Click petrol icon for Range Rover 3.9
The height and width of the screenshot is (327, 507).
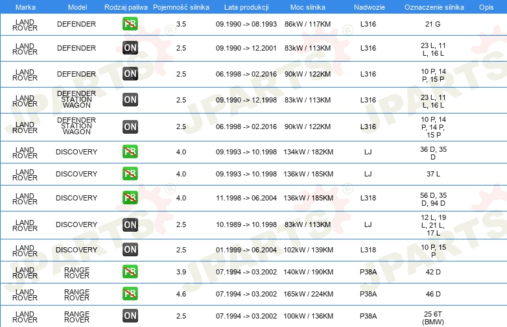coord(130,272)
